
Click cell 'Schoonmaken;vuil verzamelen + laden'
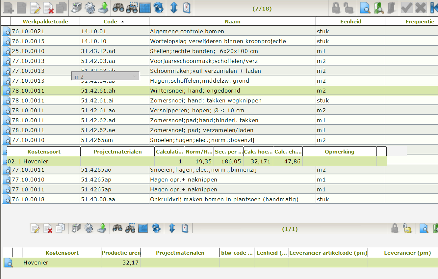[x=233, y=71]
